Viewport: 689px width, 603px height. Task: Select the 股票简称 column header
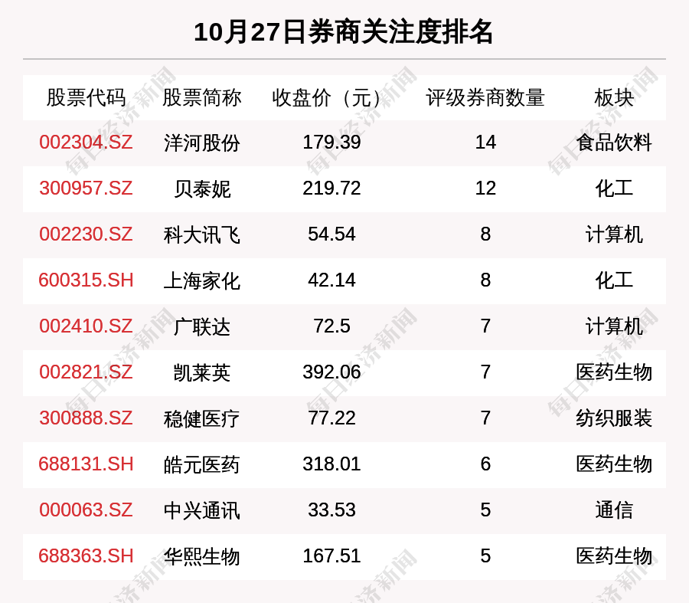(201, 97)
